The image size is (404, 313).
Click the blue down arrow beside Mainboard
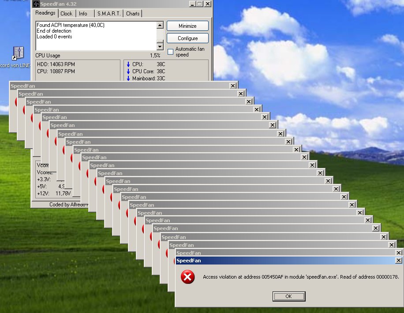128,78
